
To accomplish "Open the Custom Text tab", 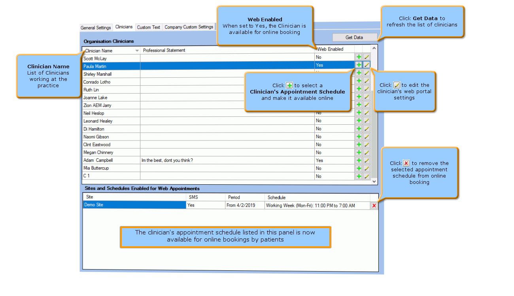I will click(x=148, y=27).
